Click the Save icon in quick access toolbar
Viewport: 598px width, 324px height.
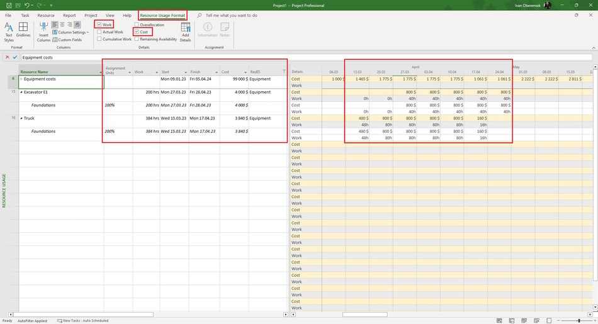click(9, 5)
